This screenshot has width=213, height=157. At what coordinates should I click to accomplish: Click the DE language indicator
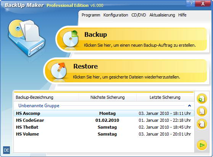tap(6, 150)
